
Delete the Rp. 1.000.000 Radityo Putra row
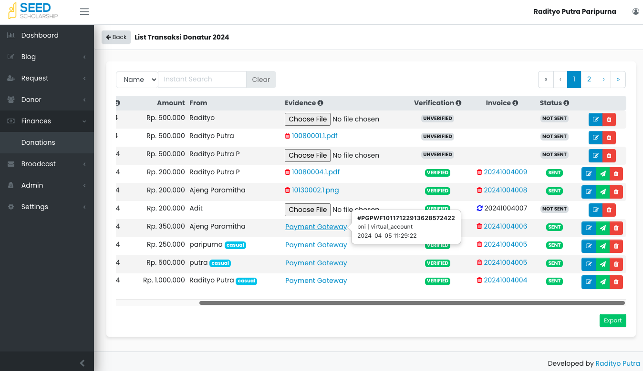[616, 282]
